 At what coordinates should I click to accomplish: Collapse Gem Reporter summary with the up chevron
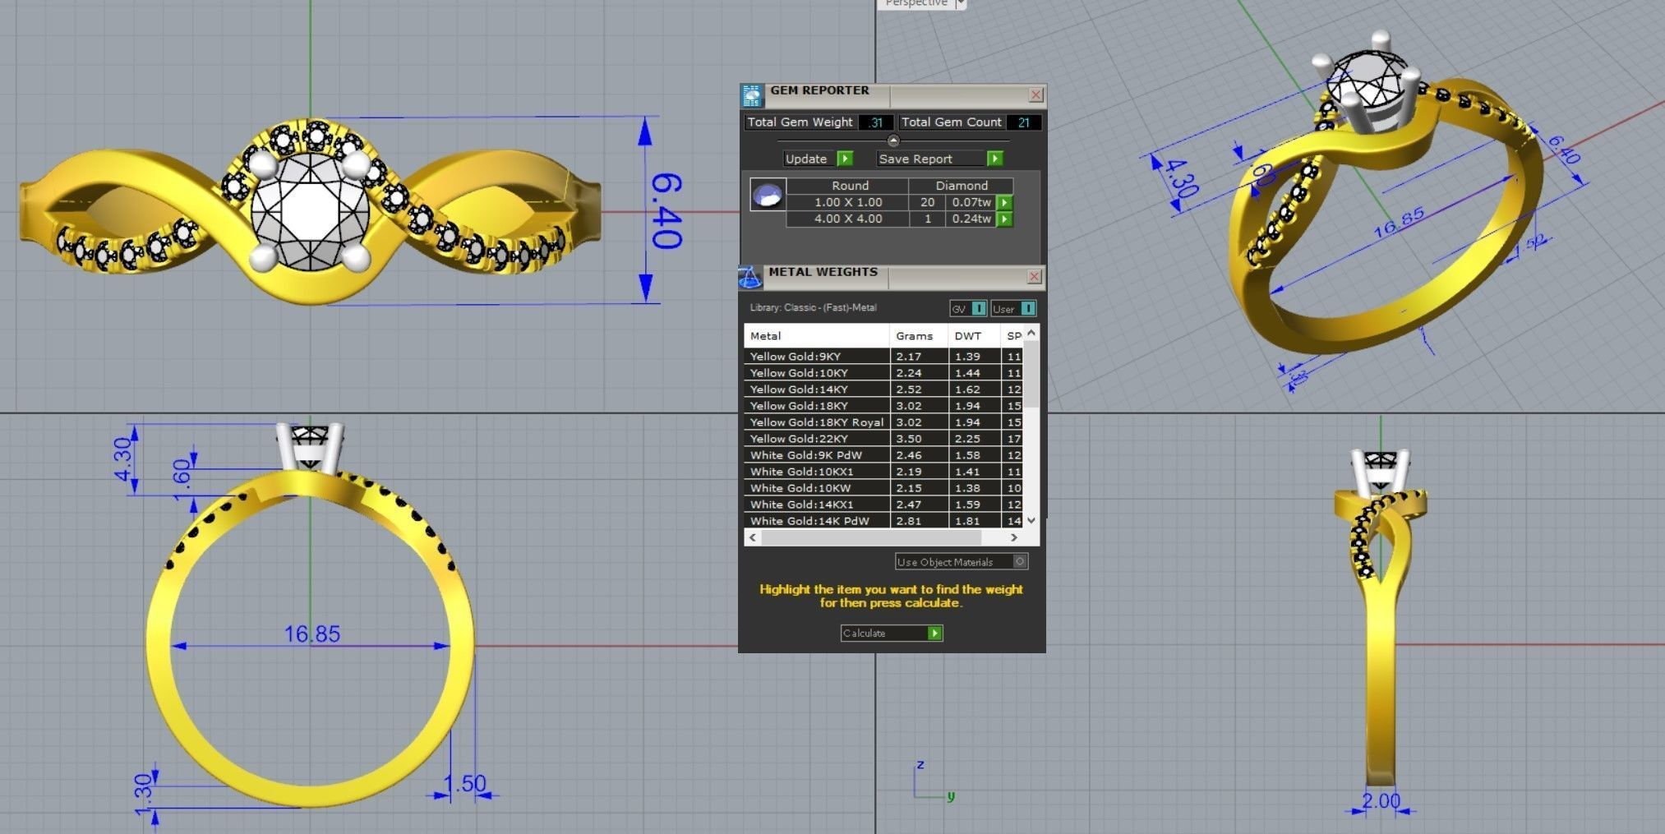[x=893, y=141]
